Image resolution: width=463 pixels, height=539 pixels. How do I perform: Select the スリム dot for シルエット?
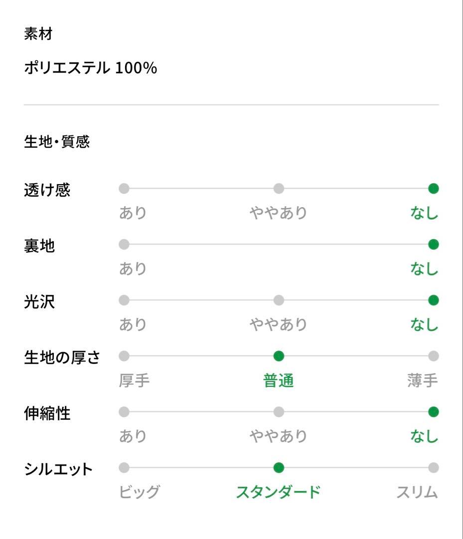click(434, 468)
